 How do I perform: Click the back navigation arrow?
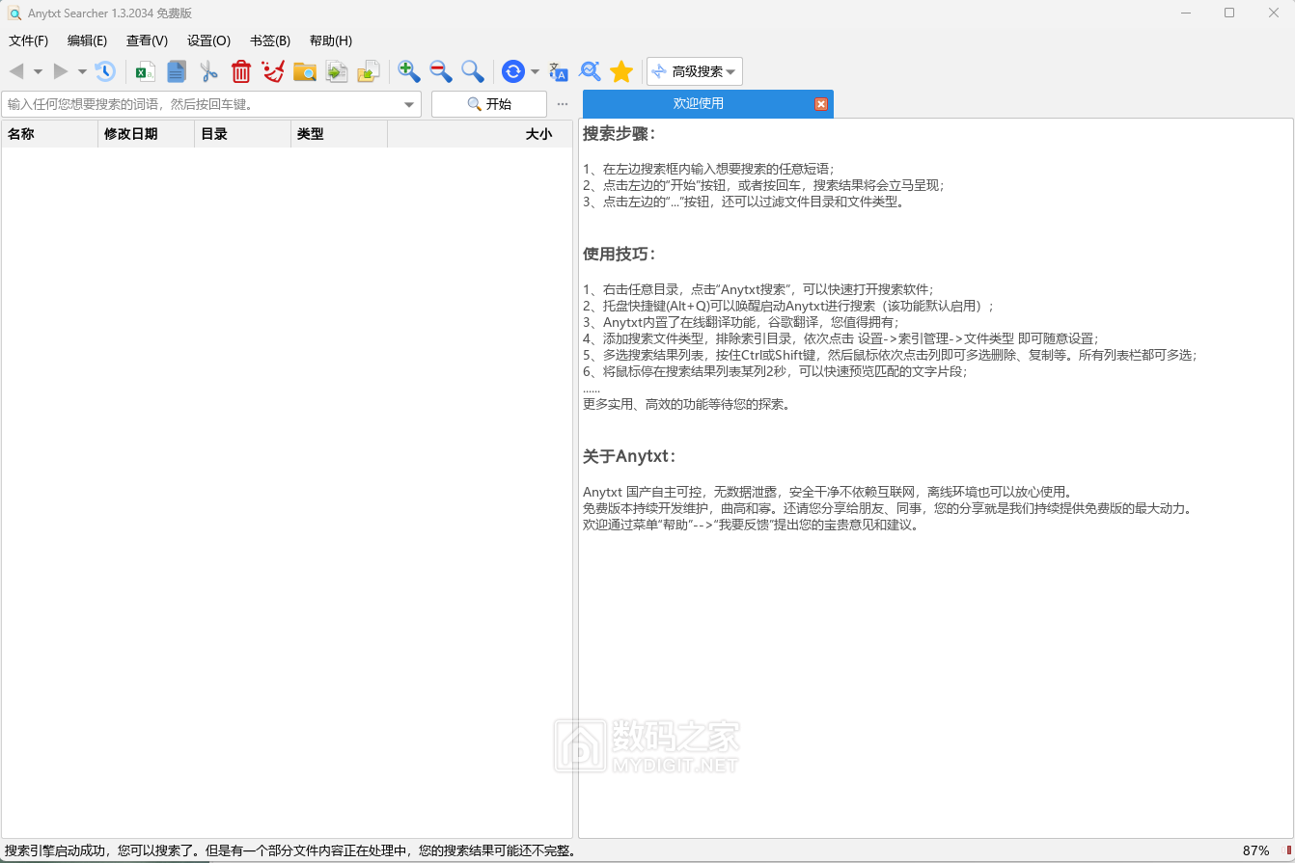(16, 71)
